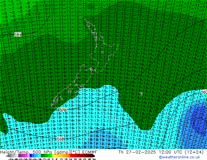Click the 568 contour label
The height and width of the screenshot is (160, 207).
[60, 139]
